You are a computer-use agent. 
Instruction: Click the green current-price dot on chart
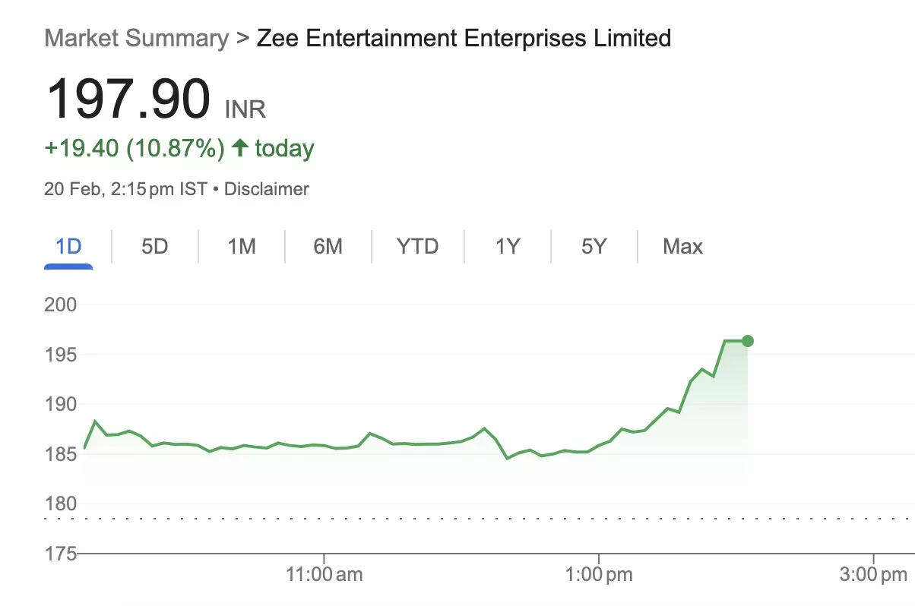pyautogui.click(x=748, y=341)
